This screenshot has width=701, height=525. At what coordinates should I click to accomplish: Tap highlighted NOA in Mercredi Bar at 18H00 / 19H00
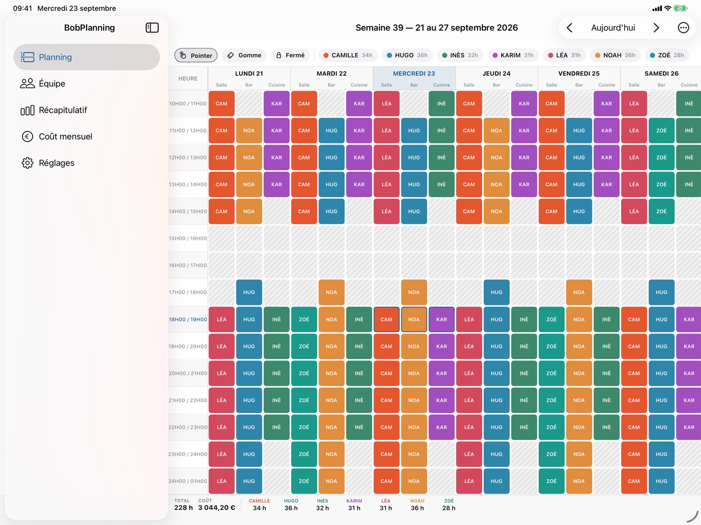tap(414, 319)
